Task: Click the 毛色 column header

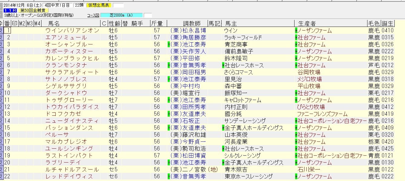Action: tap(374, 24)
